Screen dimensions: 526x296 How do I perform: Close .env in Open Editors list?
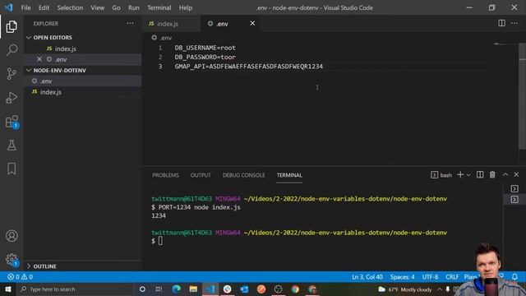click(39, 59)
